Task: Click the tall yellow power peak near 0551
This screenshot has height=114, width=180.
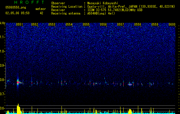Action: pos(19,109)
